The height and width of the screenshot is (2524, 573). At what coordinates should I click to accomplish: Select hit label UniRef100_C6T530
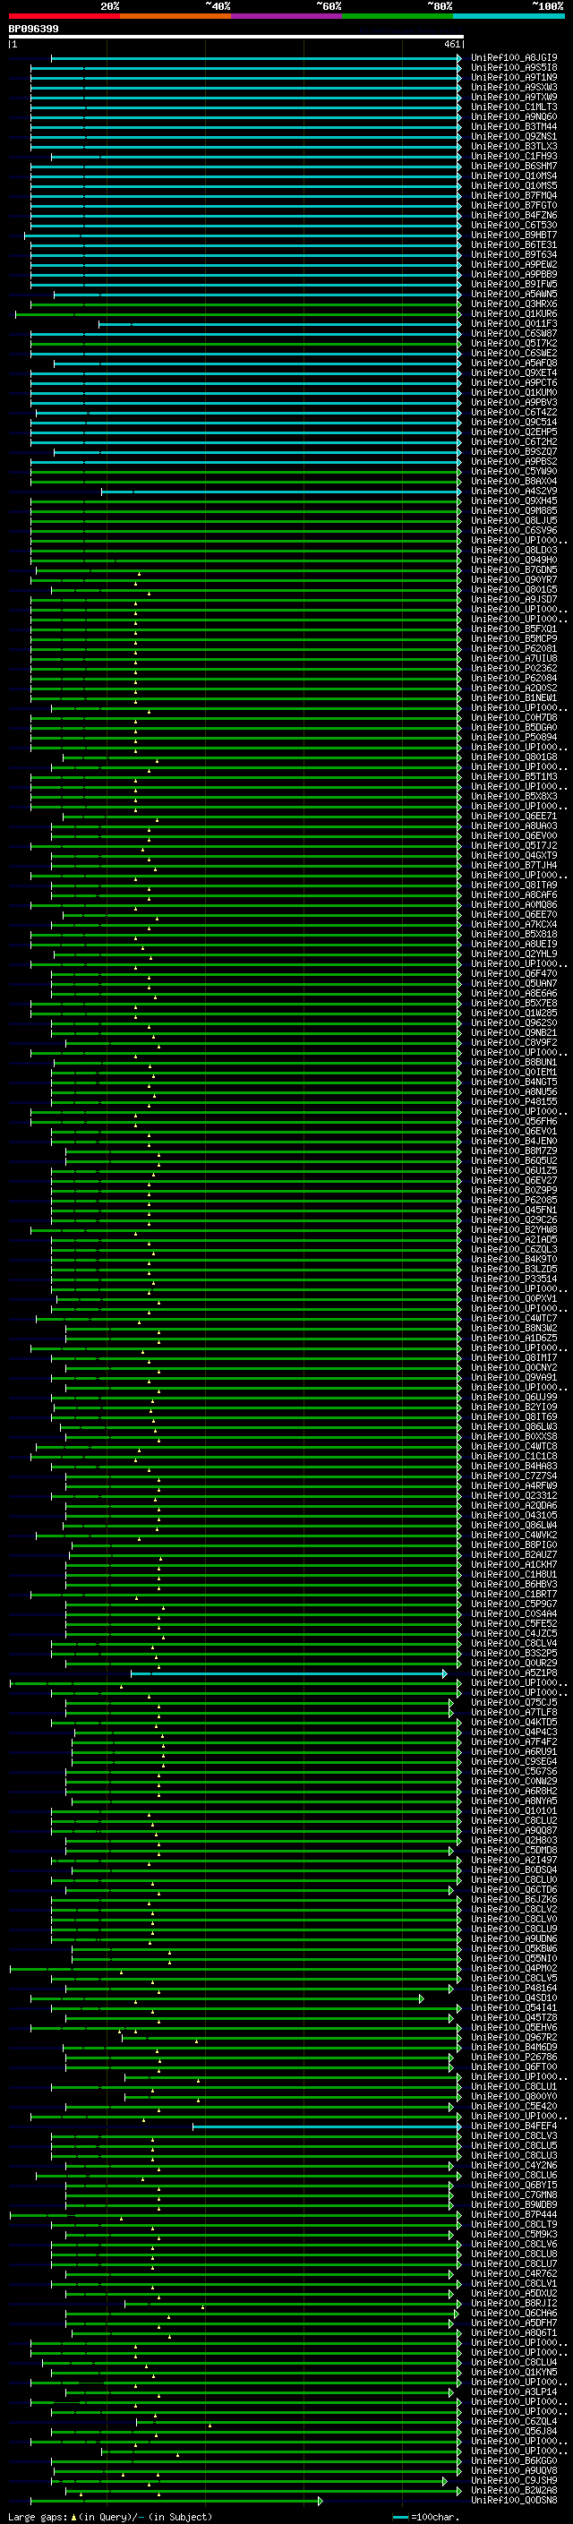[x=513, y=226]
